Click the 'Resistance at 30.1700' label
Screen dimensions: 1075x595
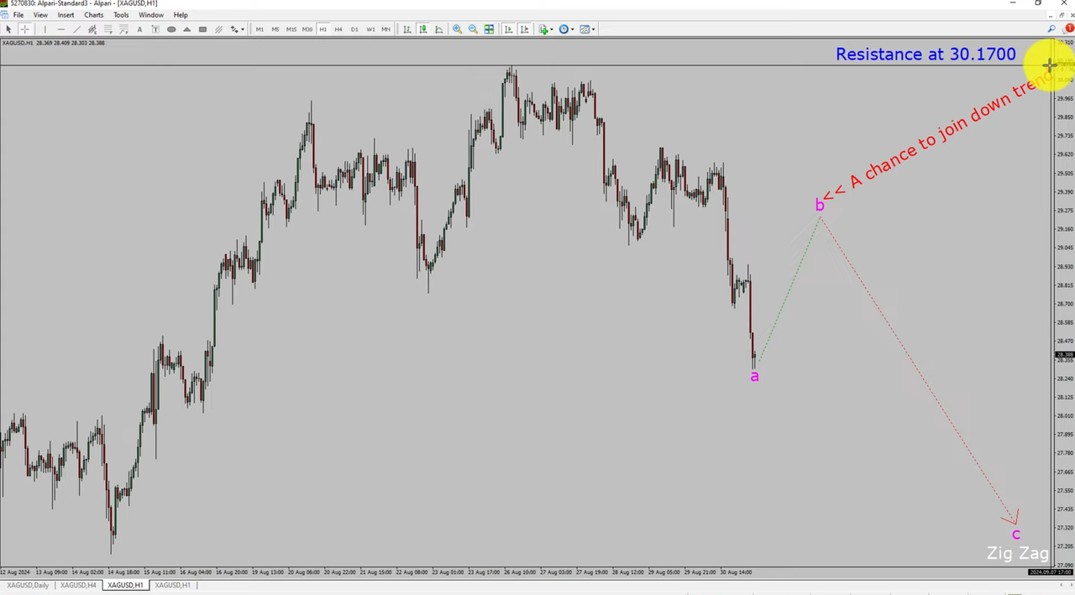(x=926, y=55)
